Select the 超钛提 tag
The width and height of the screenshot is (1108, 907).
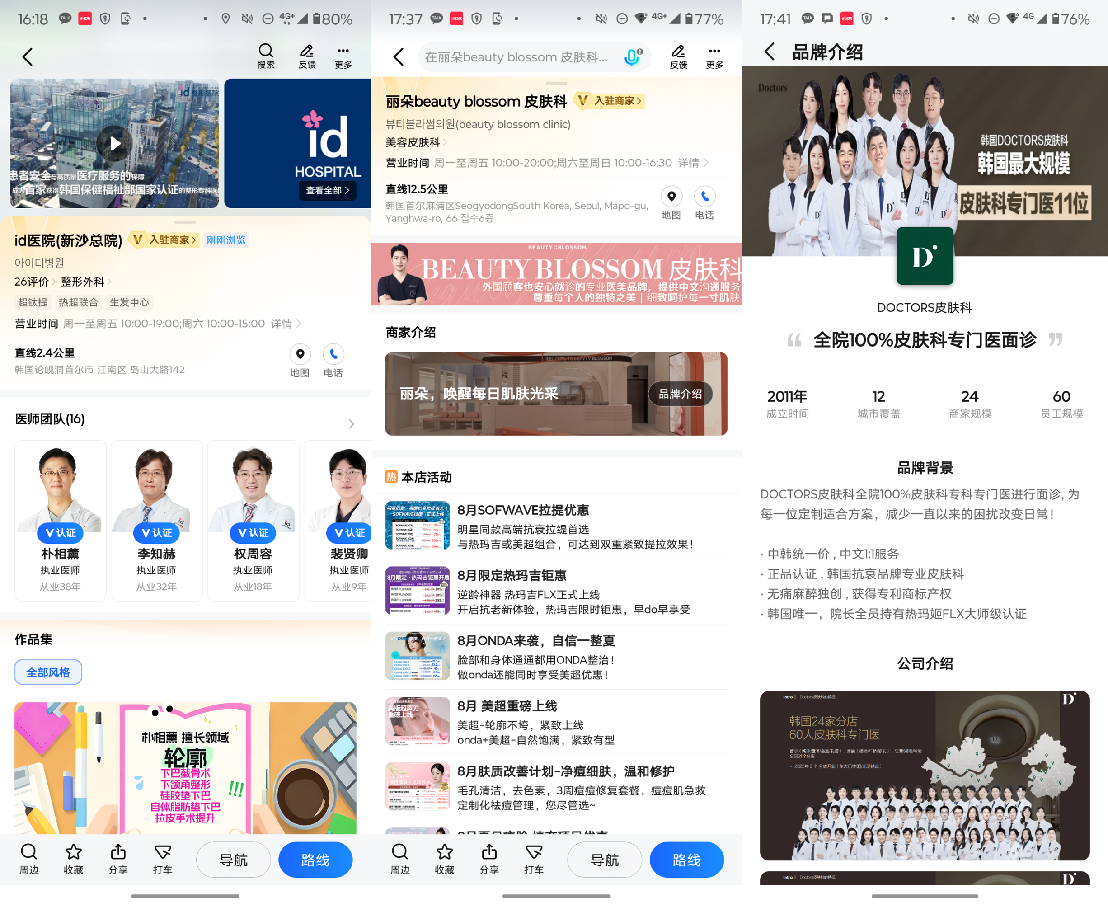click(33, 302)
